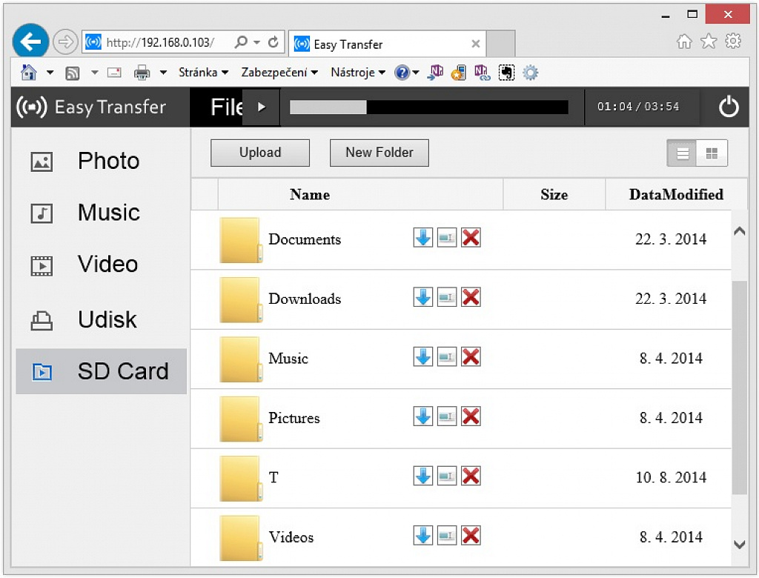Click the browser back button
Screen dimensions: 759x578
[x=30, y=42]
